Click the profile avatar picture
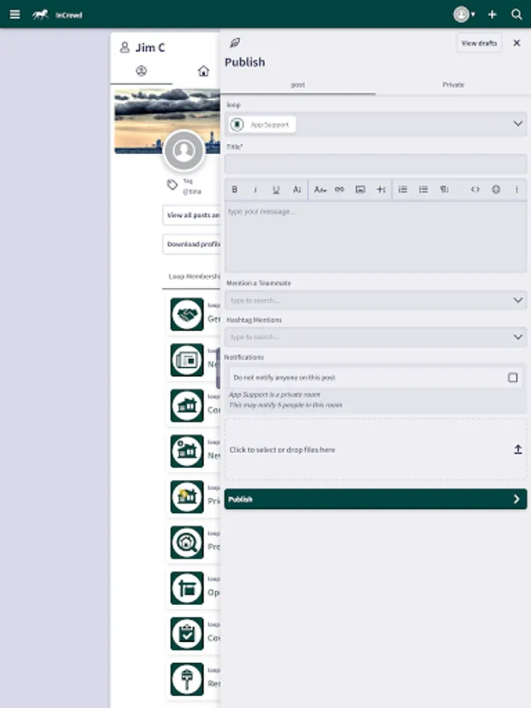 tap(184, 151)
